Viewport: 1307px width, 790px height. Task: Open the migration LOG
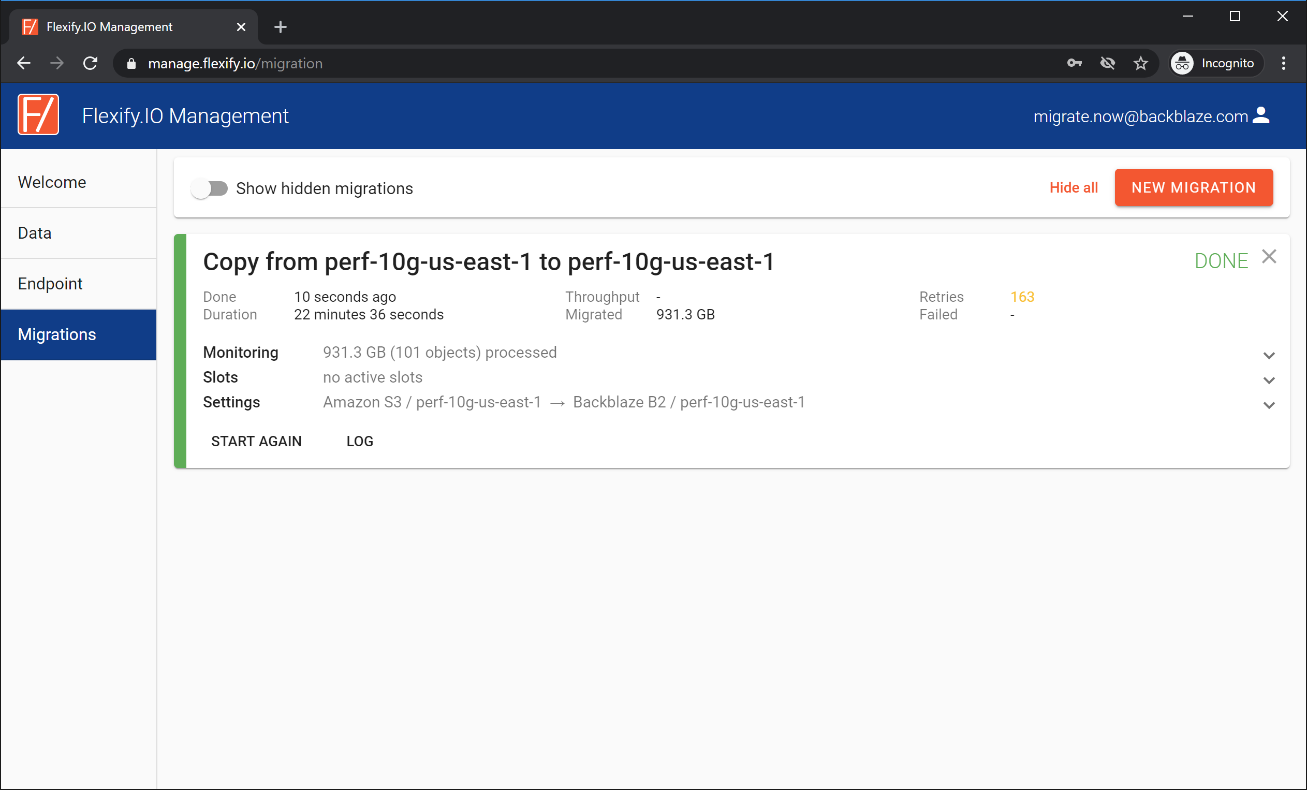point(360,442)
